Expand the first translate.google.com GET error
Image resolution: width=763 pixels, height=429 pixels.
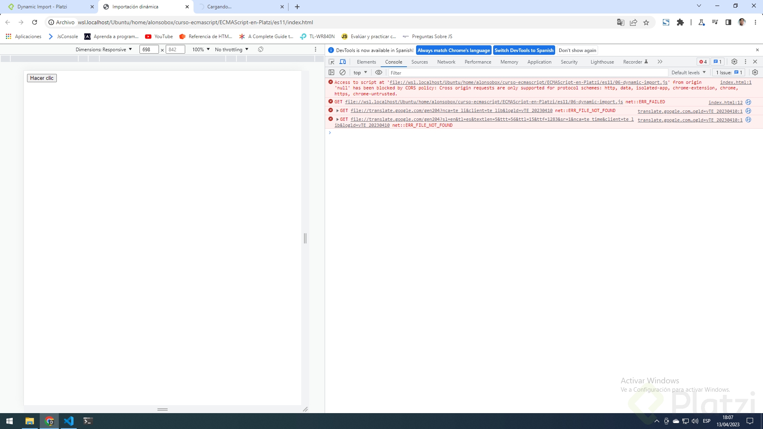pyautogui.click(x=337, y=111)
